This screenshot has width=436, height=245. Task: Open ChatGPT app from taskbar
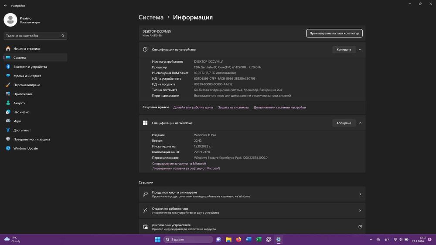click(269, 239)
